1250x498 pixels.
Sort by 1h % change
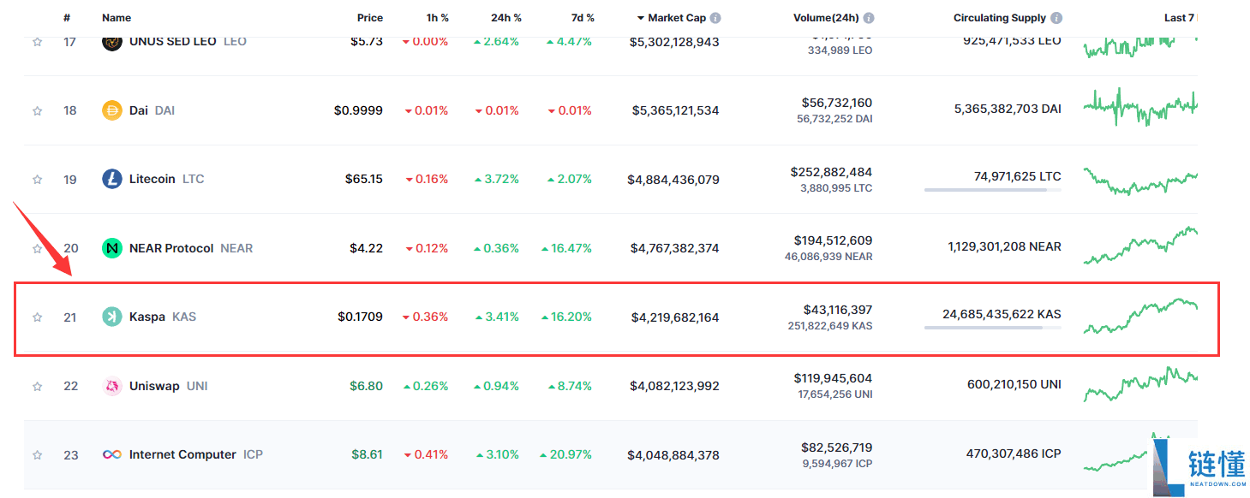pyautogui.click(x=437, y=18)
